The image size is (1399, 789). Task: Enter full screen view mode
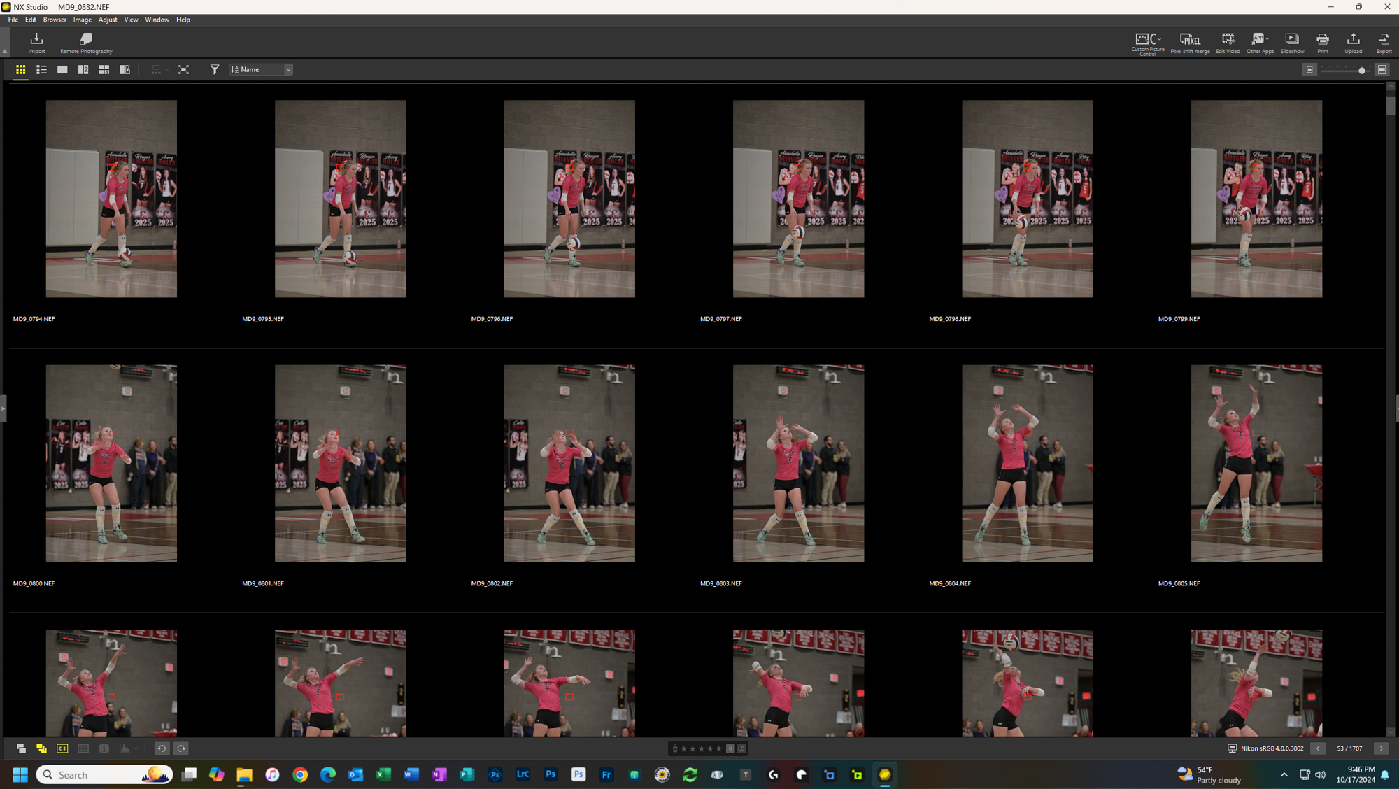coord(183,70)
